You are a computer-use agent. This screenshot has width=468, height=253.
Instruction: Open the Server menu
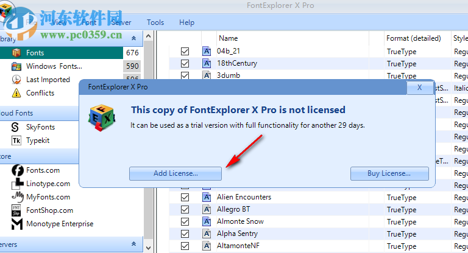click(121, 23)
